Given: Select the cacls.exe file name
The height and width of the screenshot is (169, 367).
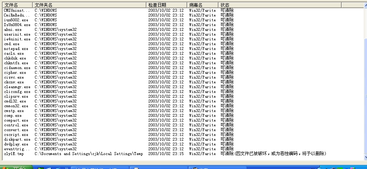Looking at the screenshot, I should (x=14, y=53).
